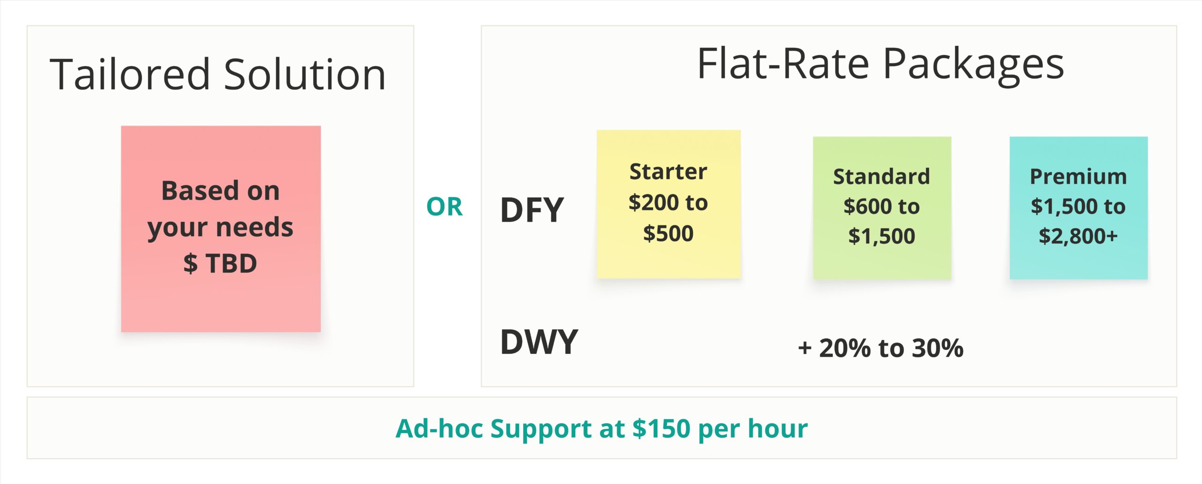Click the "$1,500 to $2,800+" price
1202x484 pixels.
click(x=1078, y=221)
